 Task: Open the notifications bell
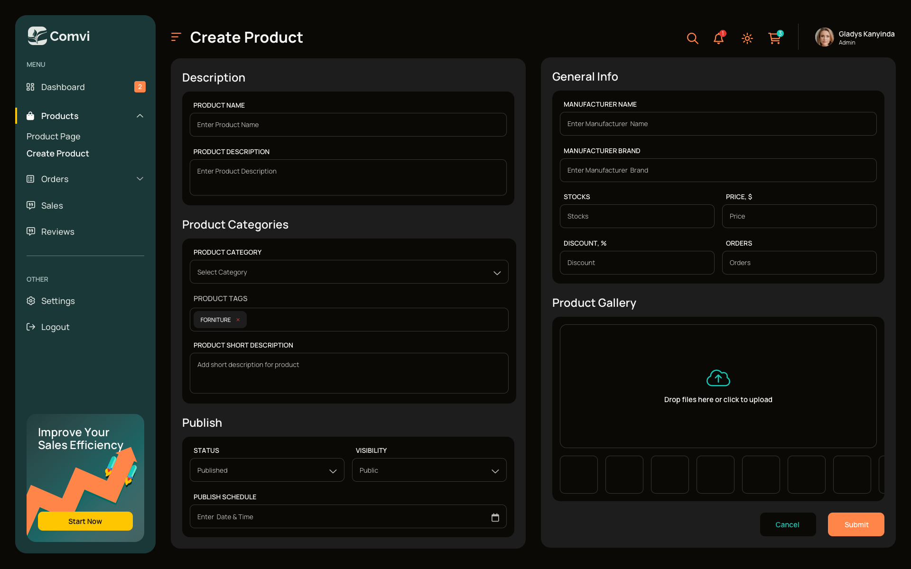[718, 38]
